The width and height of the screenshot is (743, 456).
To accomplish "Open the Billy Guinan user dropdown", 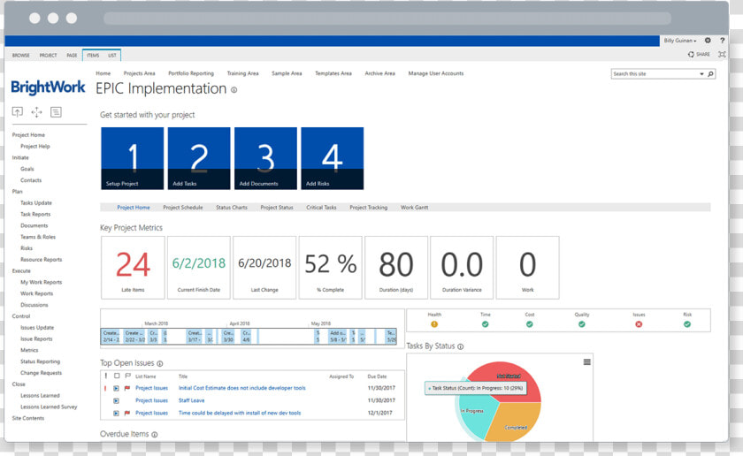I will 680,41.
